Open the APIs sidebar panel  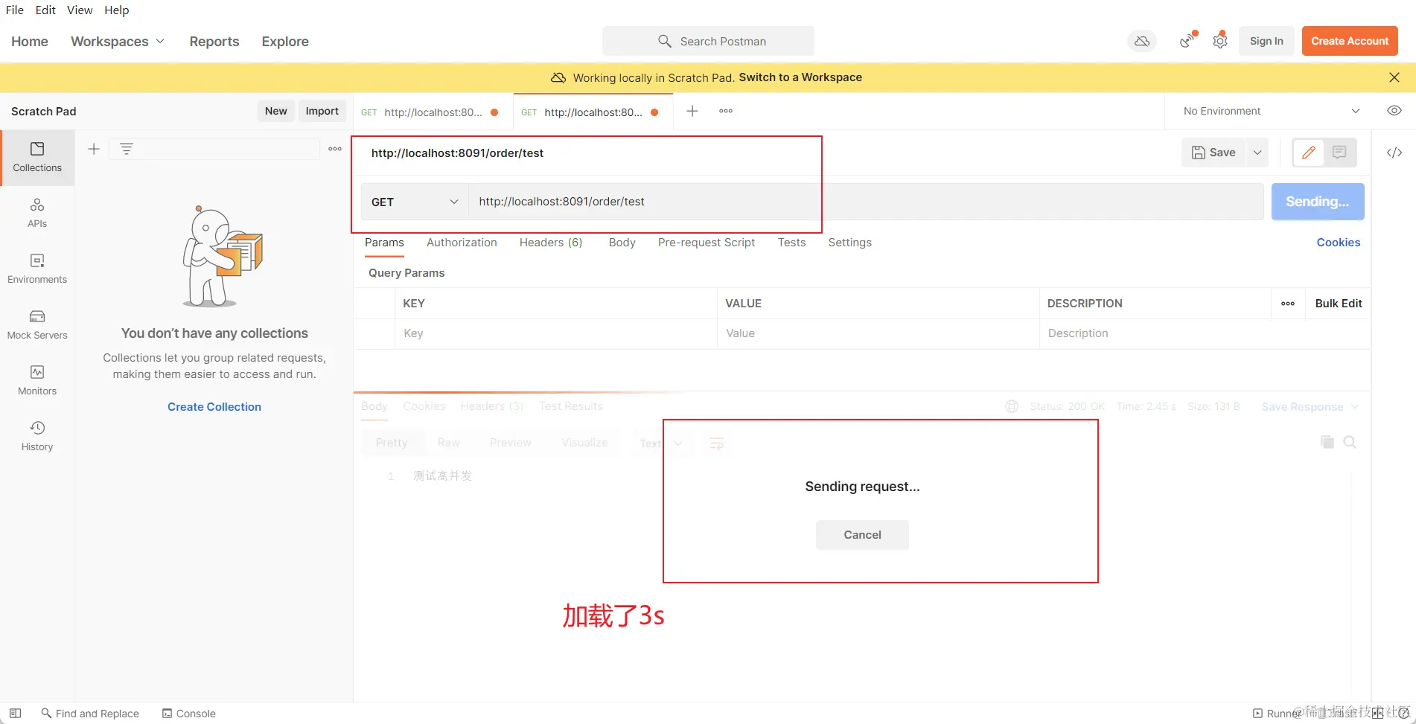tap(37, 213)
